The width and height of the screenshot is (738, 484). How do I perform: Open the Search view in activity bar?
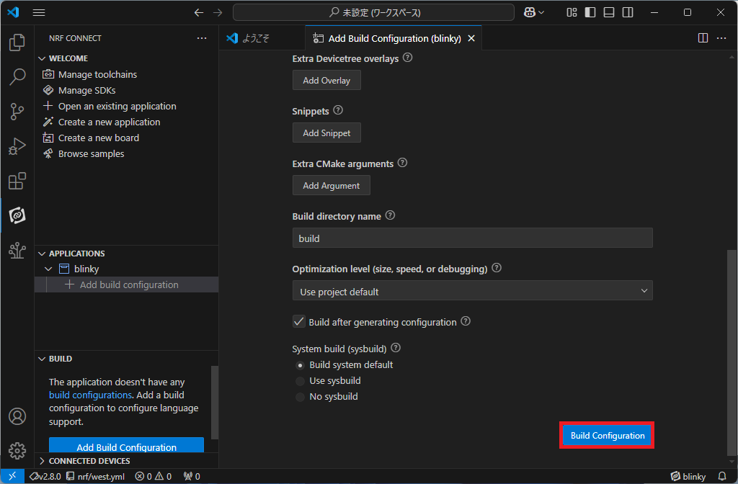[x=17, y=76]
